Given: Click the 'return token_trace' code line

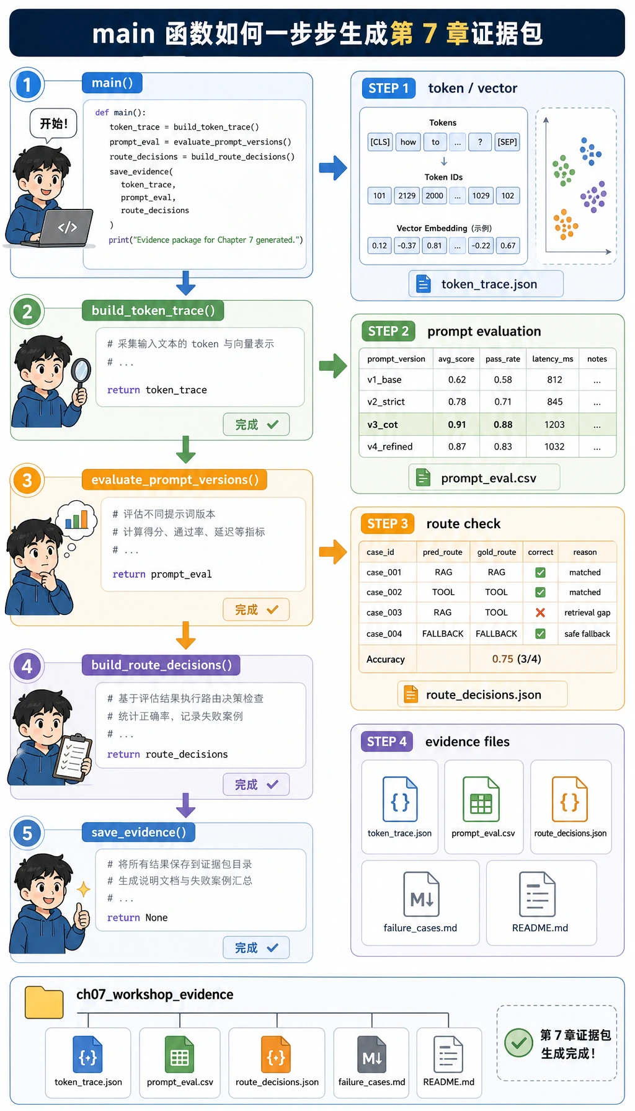Looking at the screenshot, I should pos(157,390).
